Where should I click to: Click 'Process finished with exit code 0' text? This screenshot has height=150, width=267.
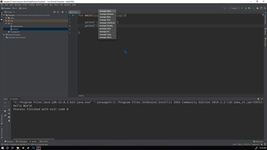41,109
